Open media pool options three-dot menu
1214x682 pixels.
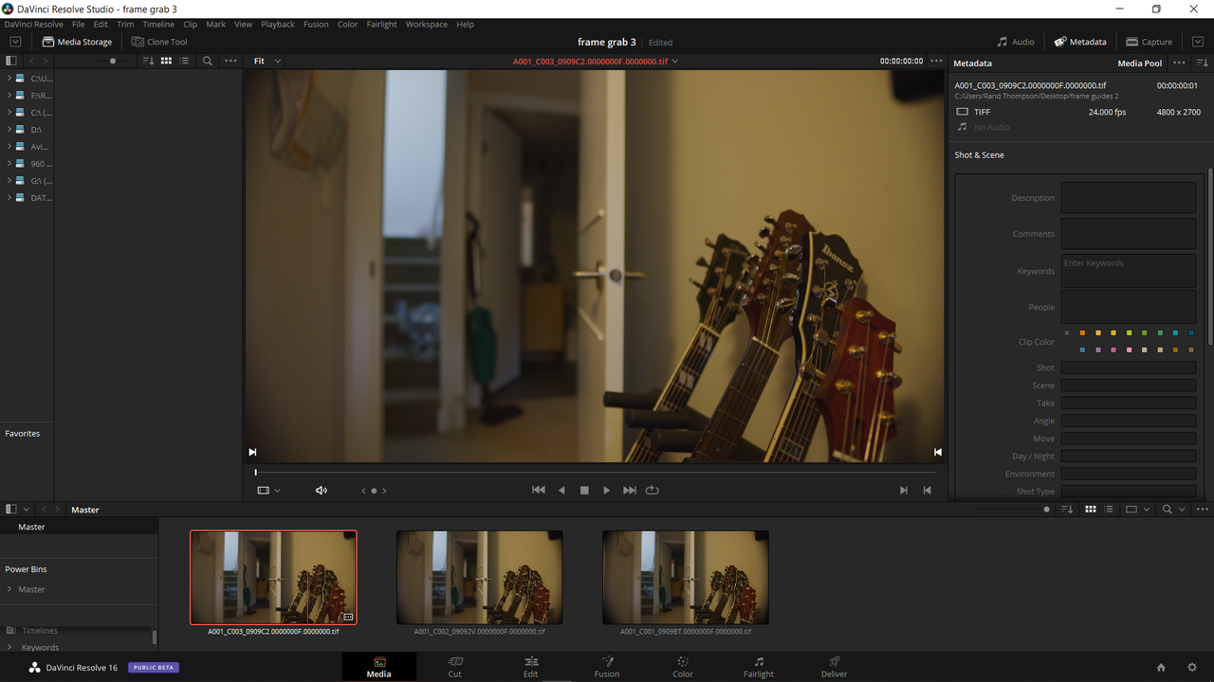click(x=1203, y=510)
